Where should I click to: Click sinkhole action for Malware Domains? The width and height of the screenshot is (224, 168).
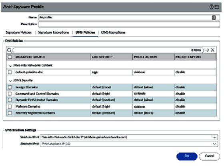click(x=140, y=106)
